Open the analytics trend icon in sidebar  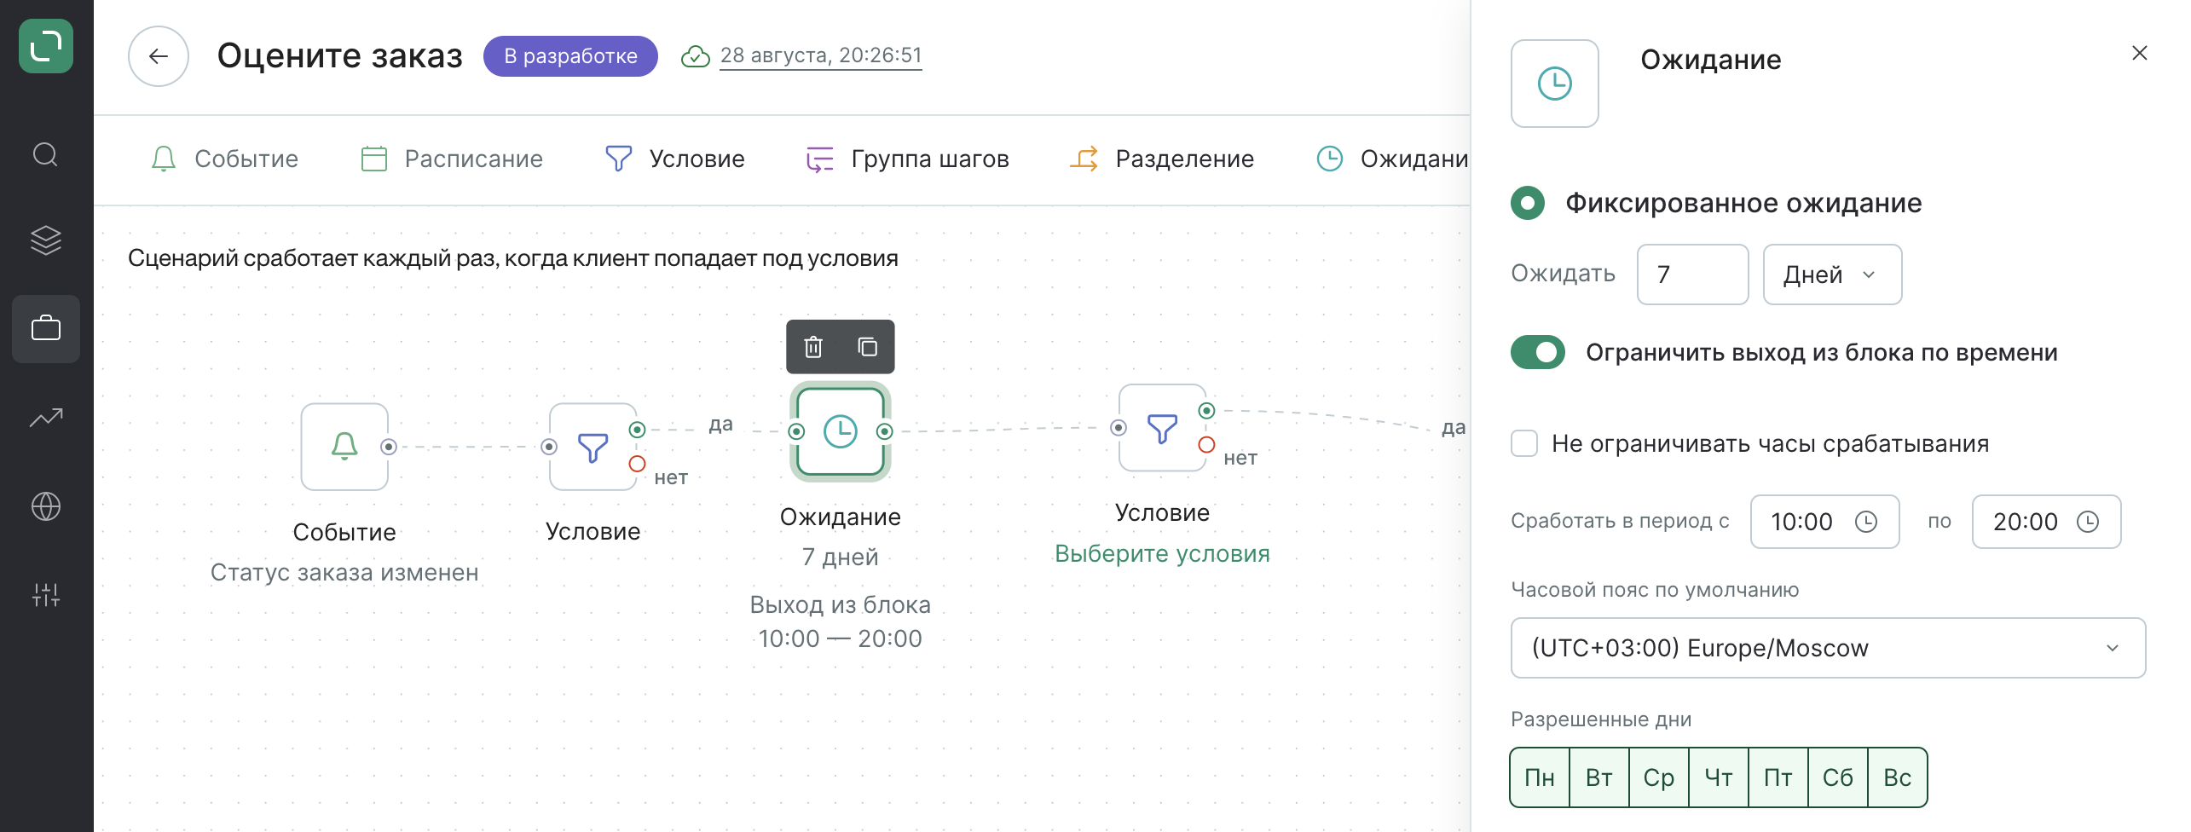46,418
